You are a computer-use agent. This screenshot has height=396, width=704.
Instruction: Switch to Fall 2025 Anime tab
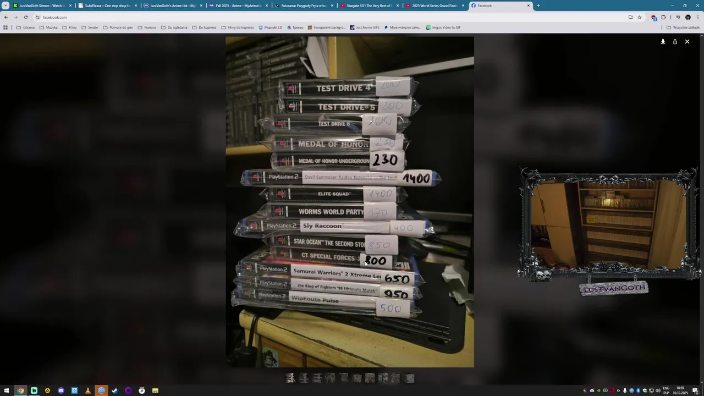(238, 5)
